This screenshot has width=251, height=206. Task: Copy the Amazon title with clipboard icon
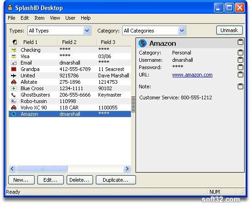[x=240, y=42]
